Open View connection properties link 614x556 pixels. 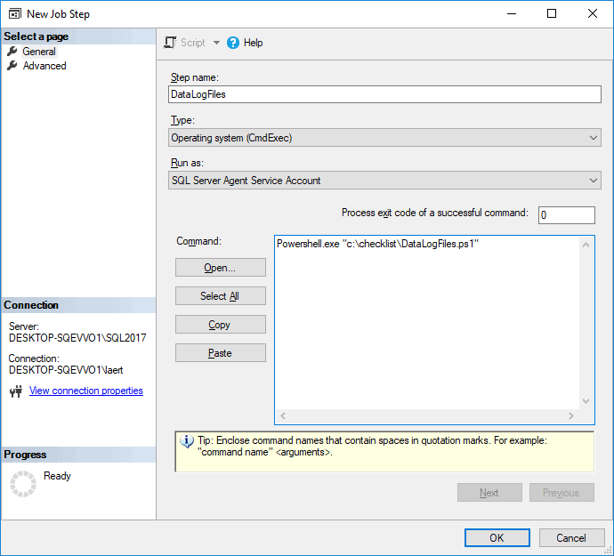coord(86,391)
